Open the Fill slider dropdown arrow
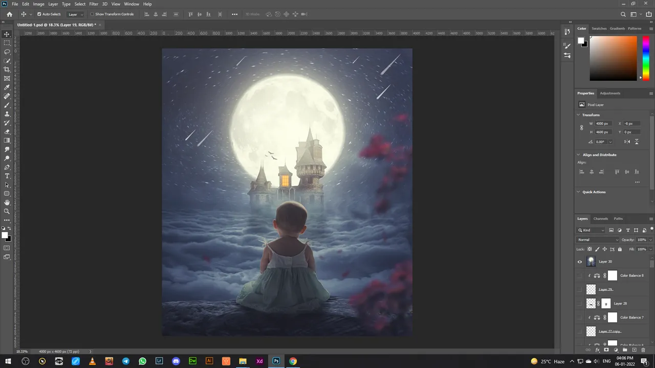 pyautogui.click(x=650, y=249)
